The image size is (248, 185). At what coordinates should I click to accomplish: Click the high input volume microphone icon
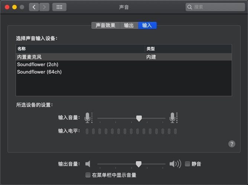click(x=173, y=118)
